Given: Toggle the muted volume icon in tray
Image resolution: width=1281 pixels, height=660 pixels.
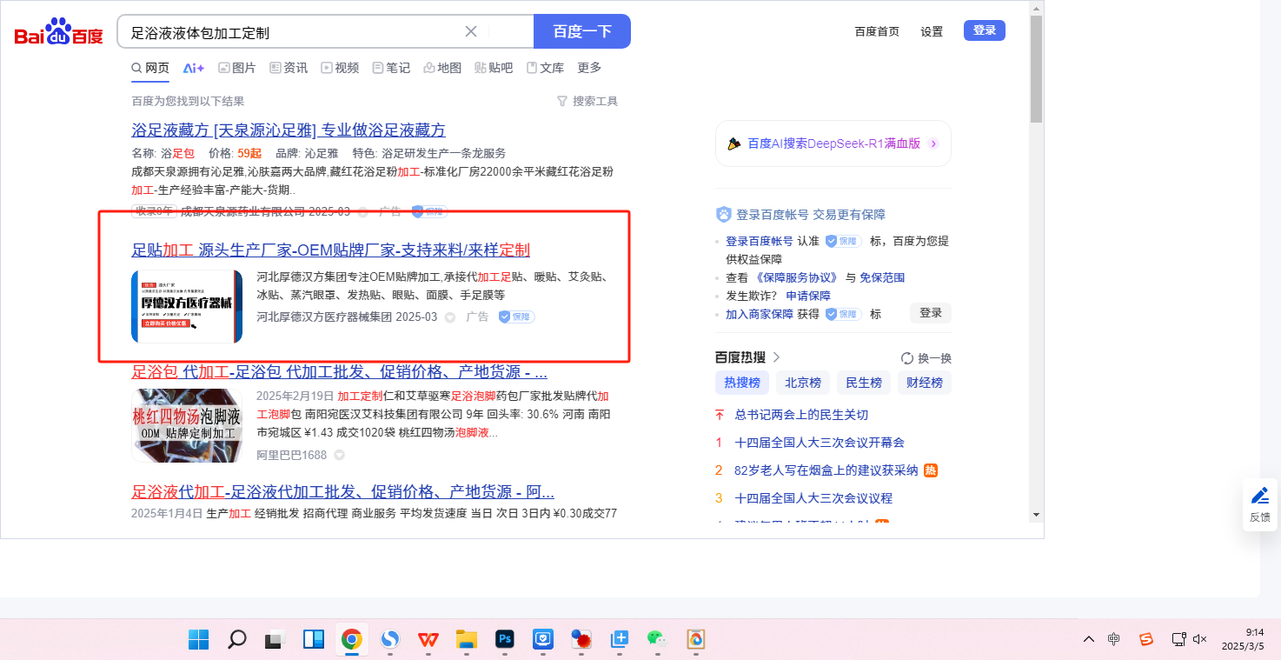Looking at the screenshot, I should [1200, 639].
